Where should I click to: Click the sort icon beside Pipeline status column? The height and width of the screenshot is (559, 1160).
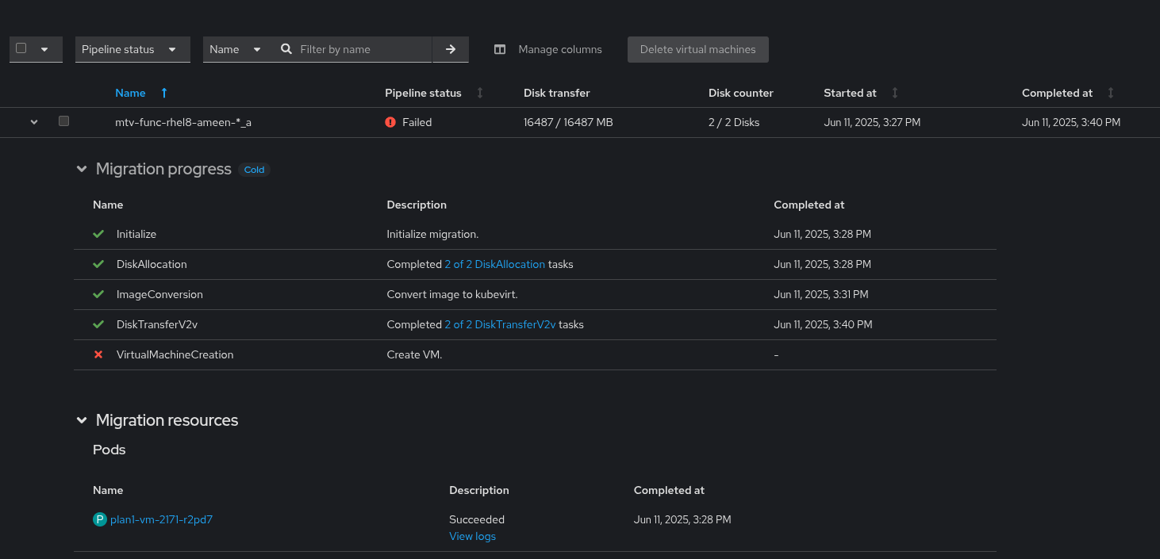[480, 93]
